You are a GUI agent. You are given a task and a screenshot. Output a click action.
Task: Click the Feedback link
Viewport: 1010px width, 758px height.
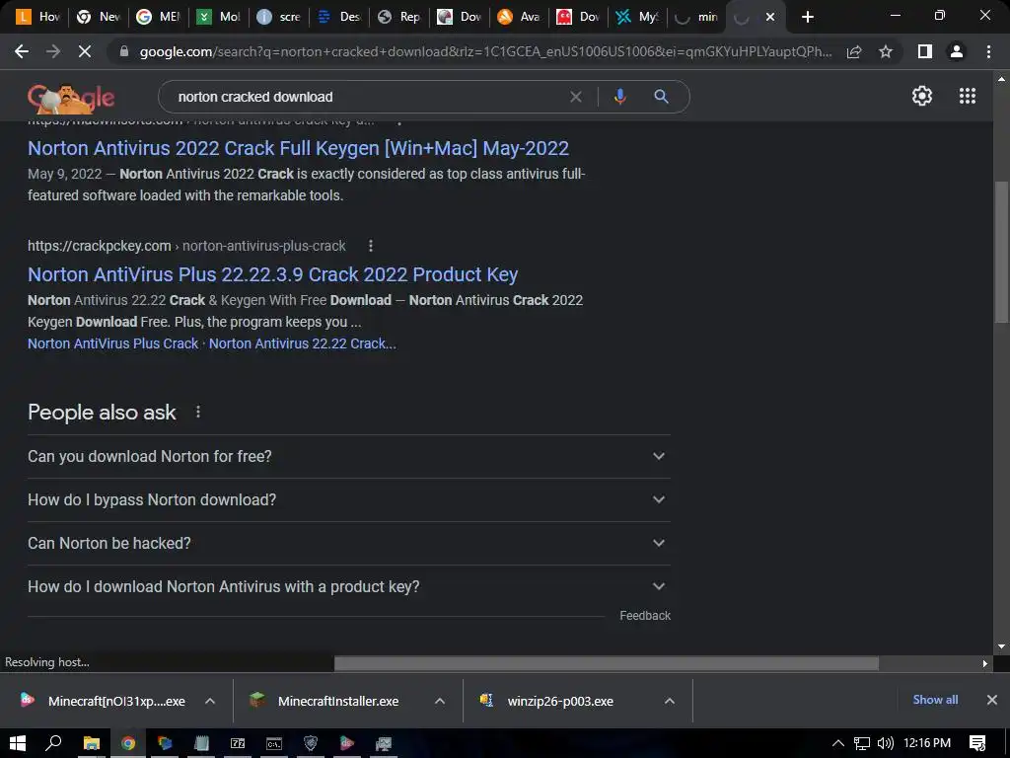coord(645,616)
